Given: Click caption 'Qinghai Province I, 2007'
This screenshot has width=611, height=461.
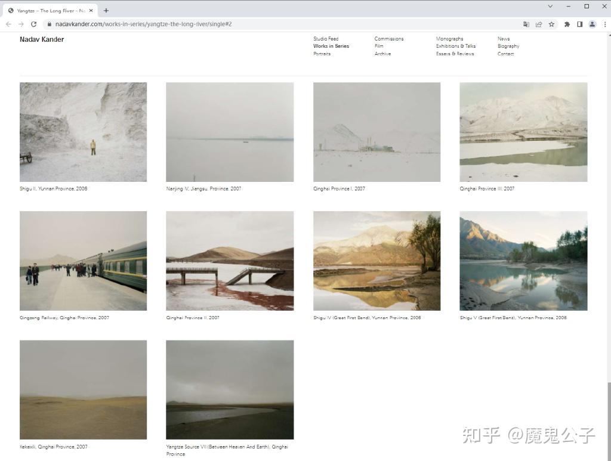Looking at the screenshot, I should tap(339, 188).
